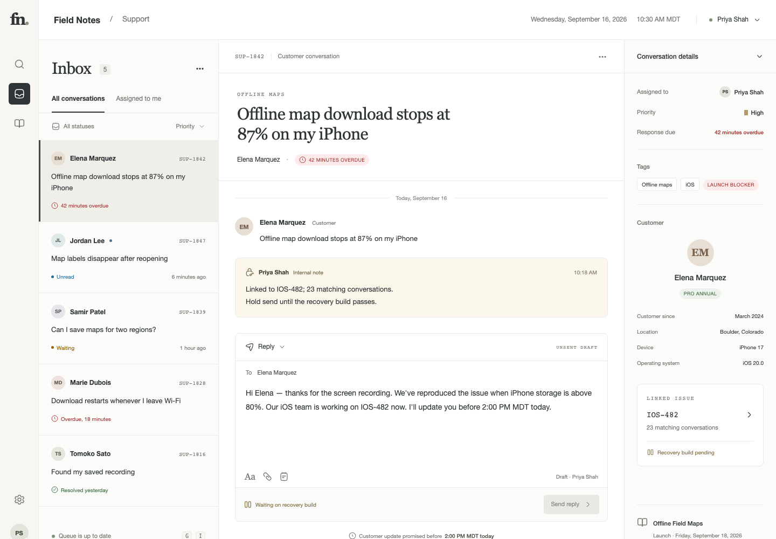Insert a saved reply template icon
The width and height of the screenshot is (776, 539).
284,476
